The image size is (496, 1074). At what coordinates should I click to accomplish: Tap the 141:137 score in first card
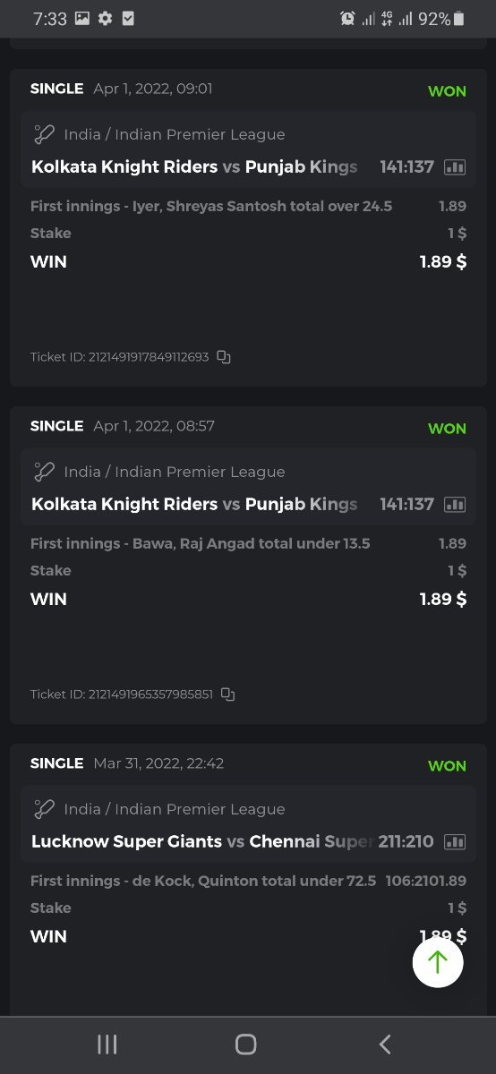pyautogui.click(x=406, y=167)
